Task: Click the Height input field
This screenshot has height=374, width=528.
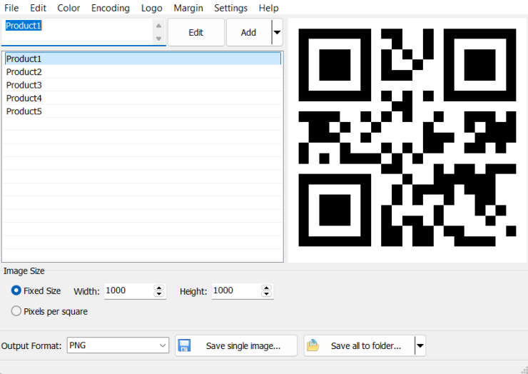Action: [x=236, y=290]
